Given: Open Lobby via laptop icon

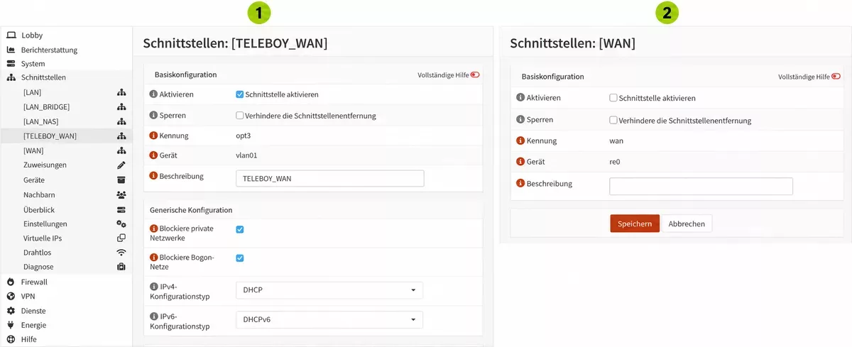Looking at the screenshot, I should [11, 35].
